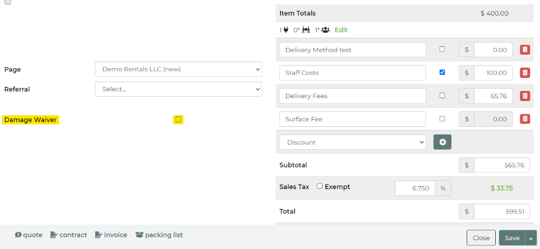Click the $ 33.75 sales tax amount
This screenshot has height=249, width=540.
[502, 188]
